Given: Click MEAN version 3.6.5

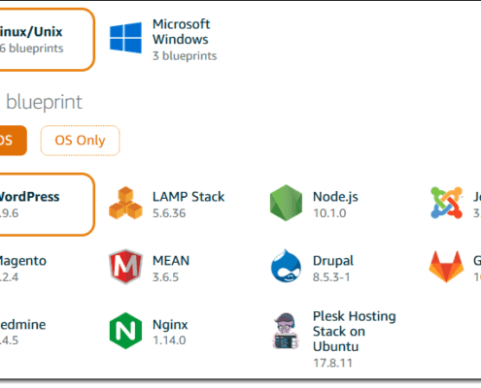Looking at the screenshot, I should 165,277.
